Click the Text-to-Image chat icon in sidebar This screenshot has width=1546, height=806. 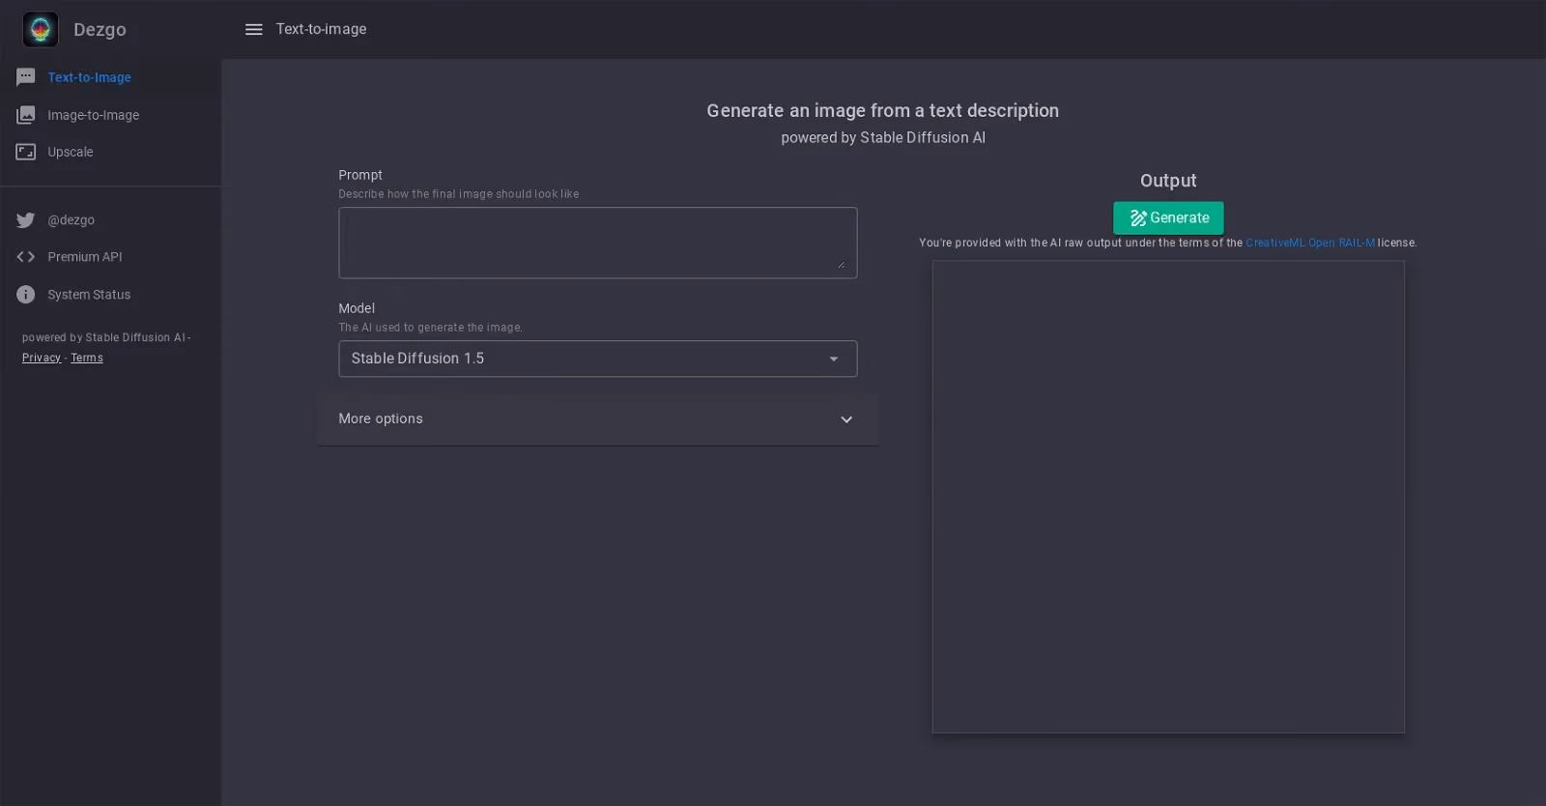26,77
